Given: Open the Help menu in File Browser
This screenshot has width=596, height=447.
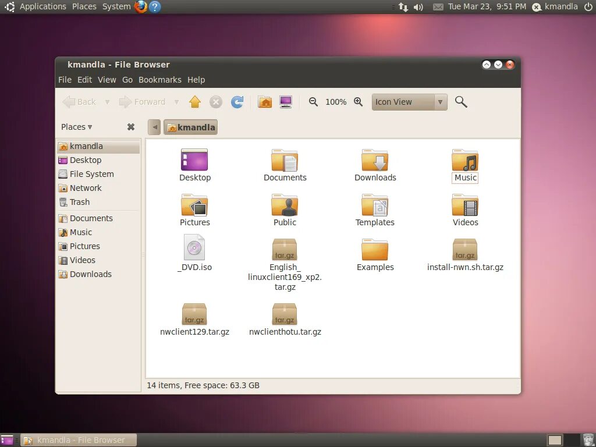Looking at the screenshot, I should [196, 80].
